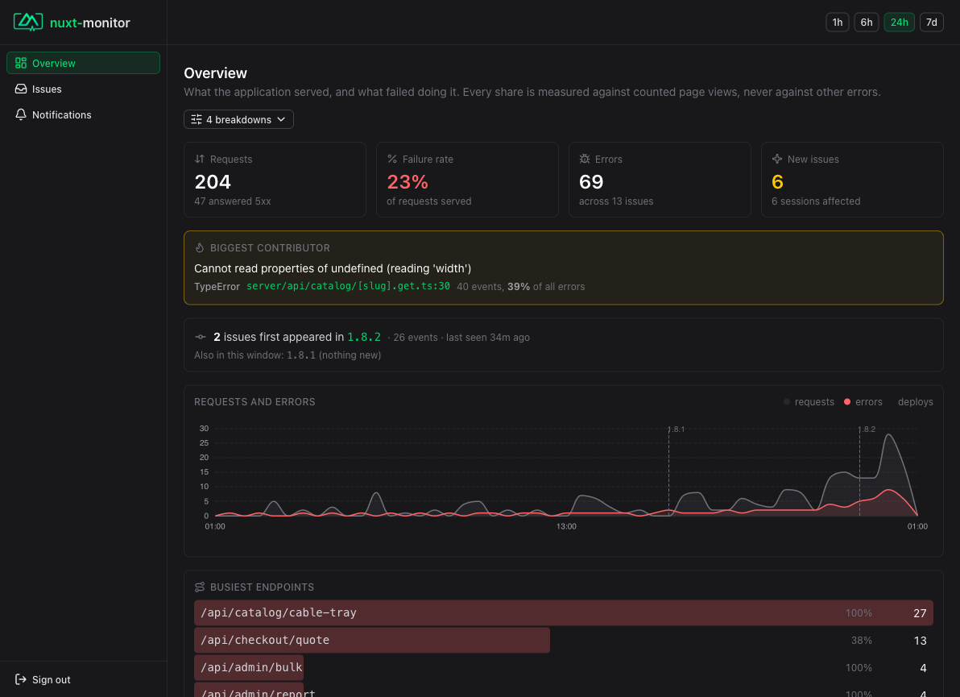Click the nuxt-monitor logo icon
The image size is (960, 697).
click(x=28, y=22)
